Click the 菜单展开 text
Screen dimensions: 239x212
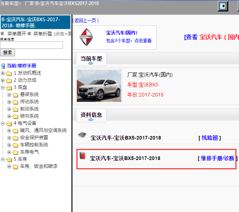click(17, 34)
